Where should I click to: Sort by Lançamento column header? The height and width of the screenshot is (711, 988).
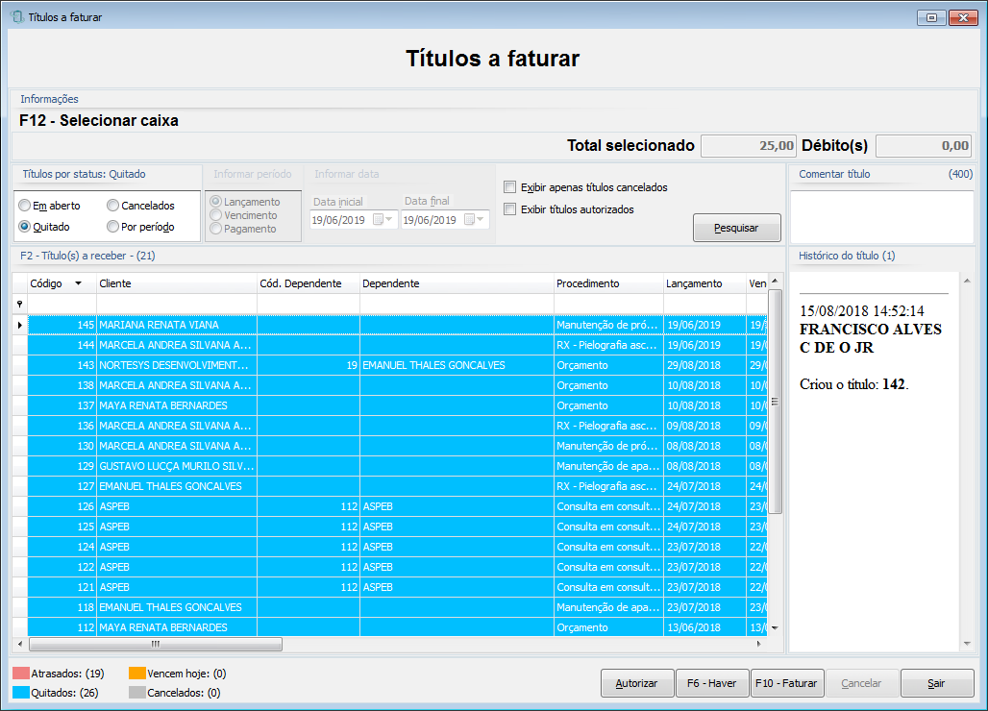pos(704,283)
